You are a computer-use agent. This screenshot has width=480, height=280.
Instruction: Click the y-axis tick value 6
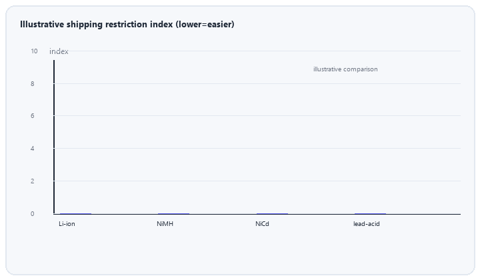pyautogui.click(x=33, y=116)
